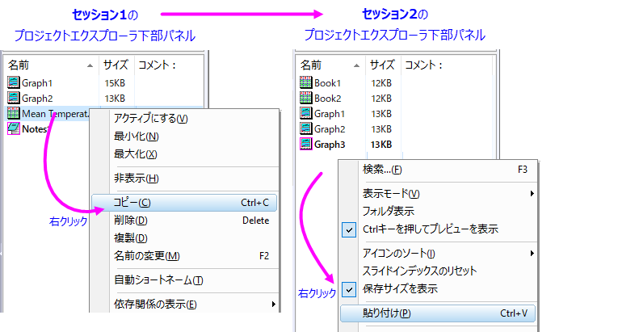Expand the アイコンのソート(I) submenu arrow
The height and width of the screenshot is (332, 618).
click(x=532, y=253)
